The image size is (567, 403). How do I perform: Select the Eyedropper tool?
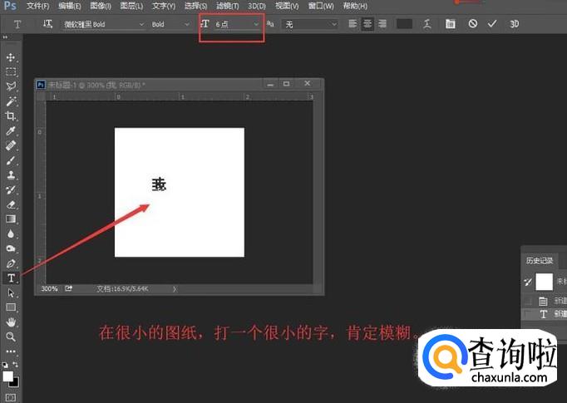tap(11, 130)
